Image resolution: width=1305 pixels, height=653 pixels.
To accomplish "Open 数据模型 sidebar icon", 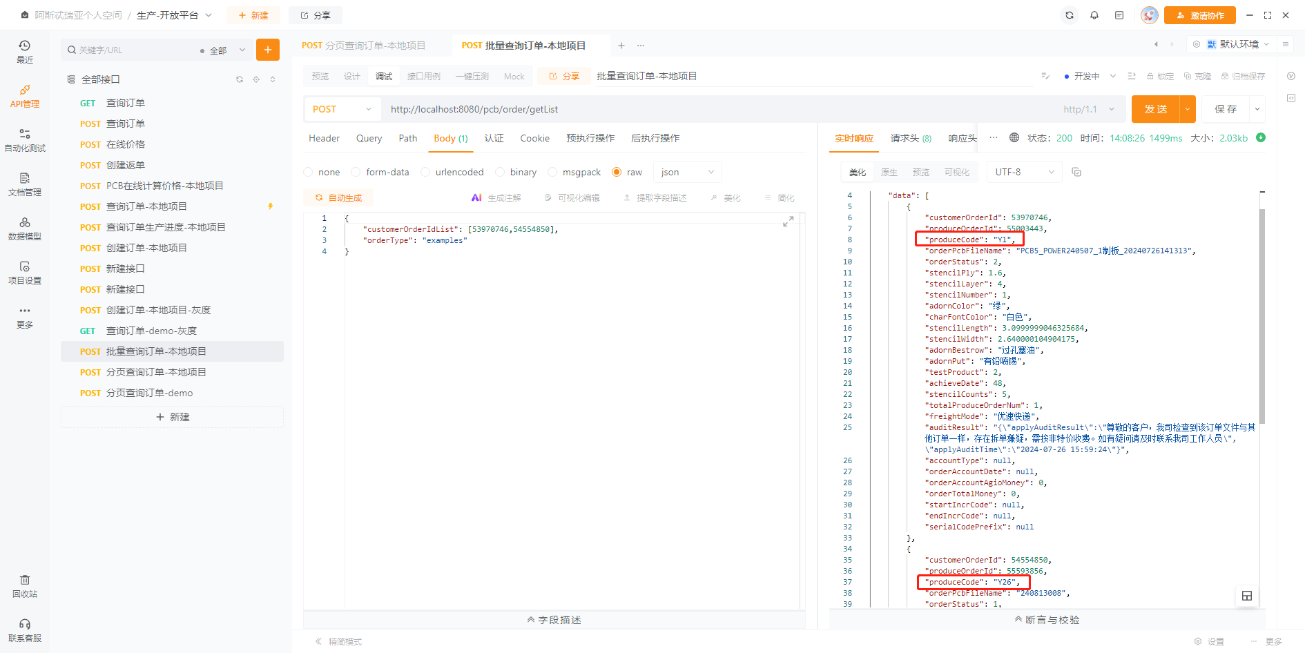I will 25,228.
